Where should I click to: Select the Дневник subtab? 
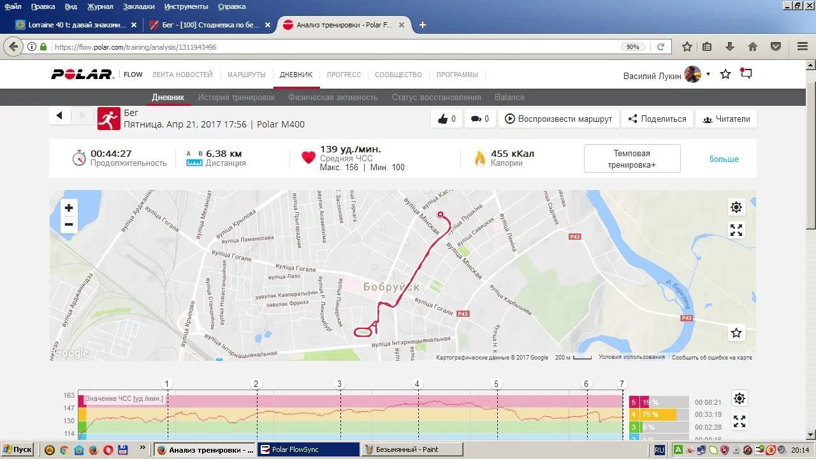[168, 98]
